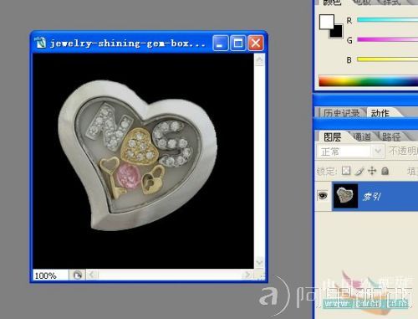418x319 pixels.
Task: Click the lock position move icon
Action: pos(372,171)
